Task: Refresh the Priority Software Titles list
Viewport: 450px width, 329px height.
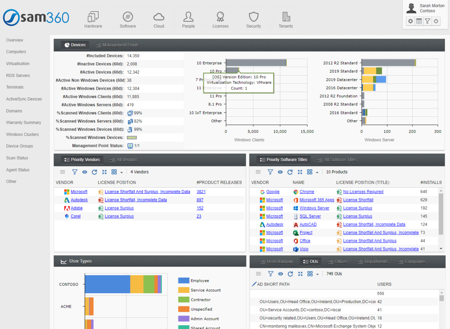Action: [x=290, y=172]
